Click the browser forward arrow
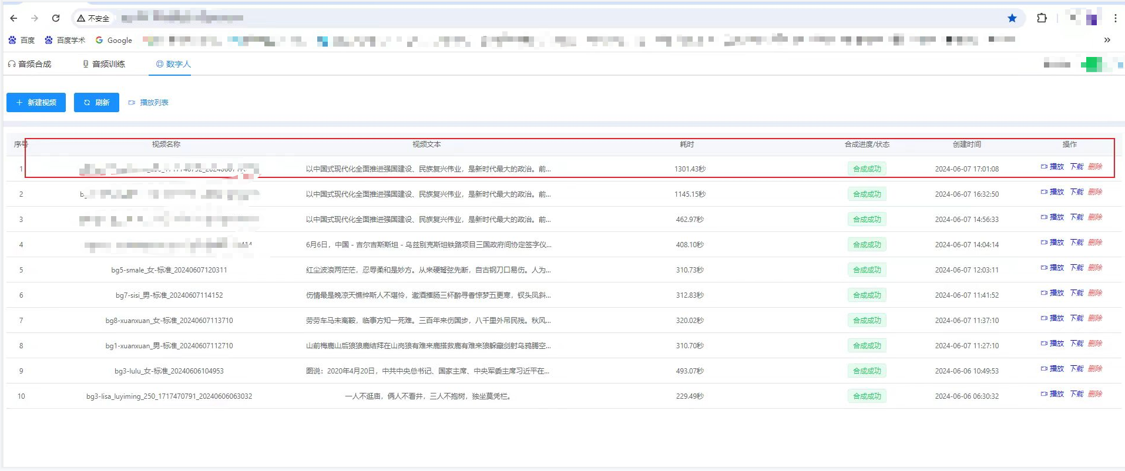 [35, 18]
